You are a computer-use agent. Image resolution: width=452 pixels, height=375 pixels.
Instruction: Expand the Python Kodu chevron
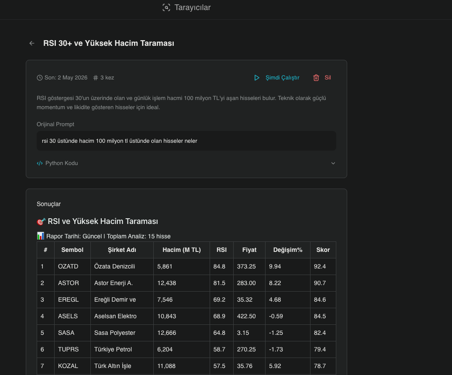pos(333,163)
